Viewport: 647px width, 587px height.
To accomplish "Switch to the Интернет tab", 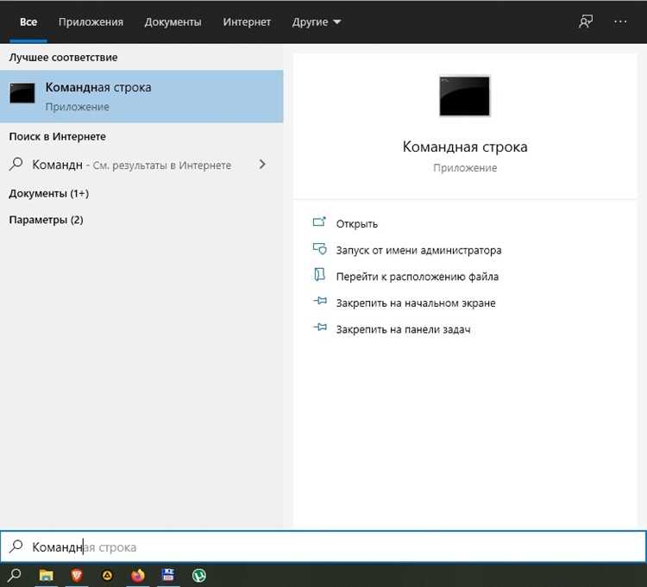I will click(247, 22).
